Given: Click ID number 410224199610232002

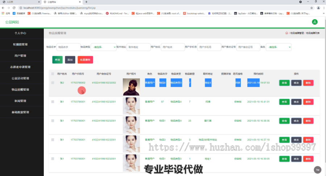Looking at the screenshot, I should [104, 83].
